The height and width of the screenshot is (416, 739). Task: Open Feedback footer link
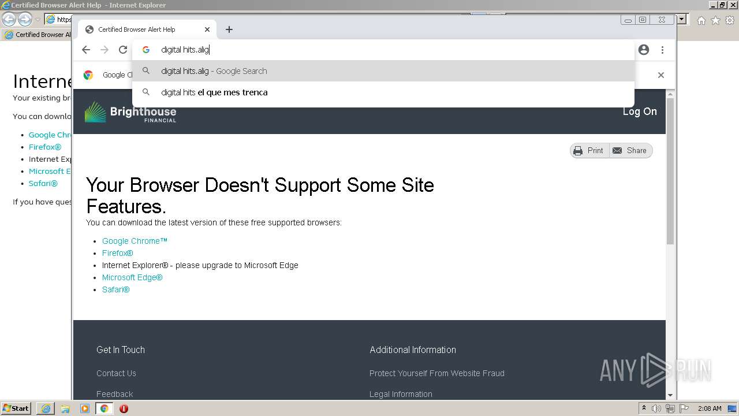pos(114,394)
